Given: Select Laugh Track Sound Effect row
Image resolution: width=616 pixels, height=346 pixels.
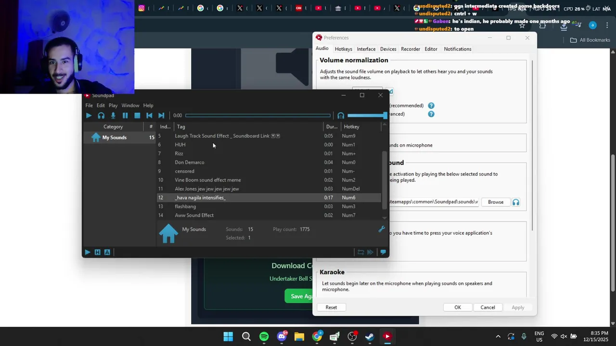Looking at the screenshot, I should click(269, 136).
